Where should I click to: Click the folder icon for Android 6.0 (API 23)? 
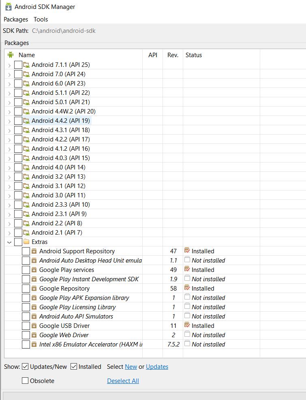26,83
